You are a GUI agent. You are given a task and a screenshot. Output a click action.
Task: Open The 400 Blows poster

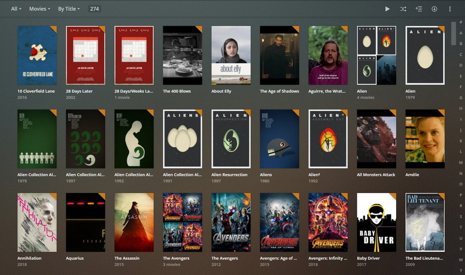tap(182, 56)
